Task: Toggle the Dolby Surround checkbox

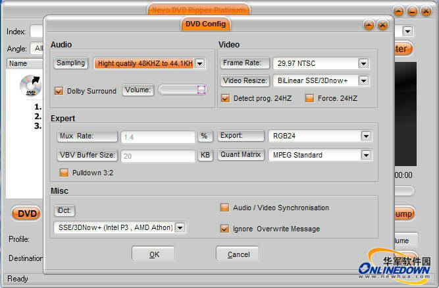Action: 59,91
